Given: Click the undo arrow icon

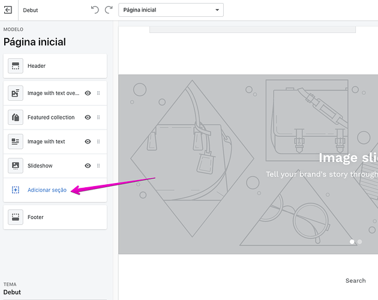Looking at the screenshot, I should [x=95, y=10].
